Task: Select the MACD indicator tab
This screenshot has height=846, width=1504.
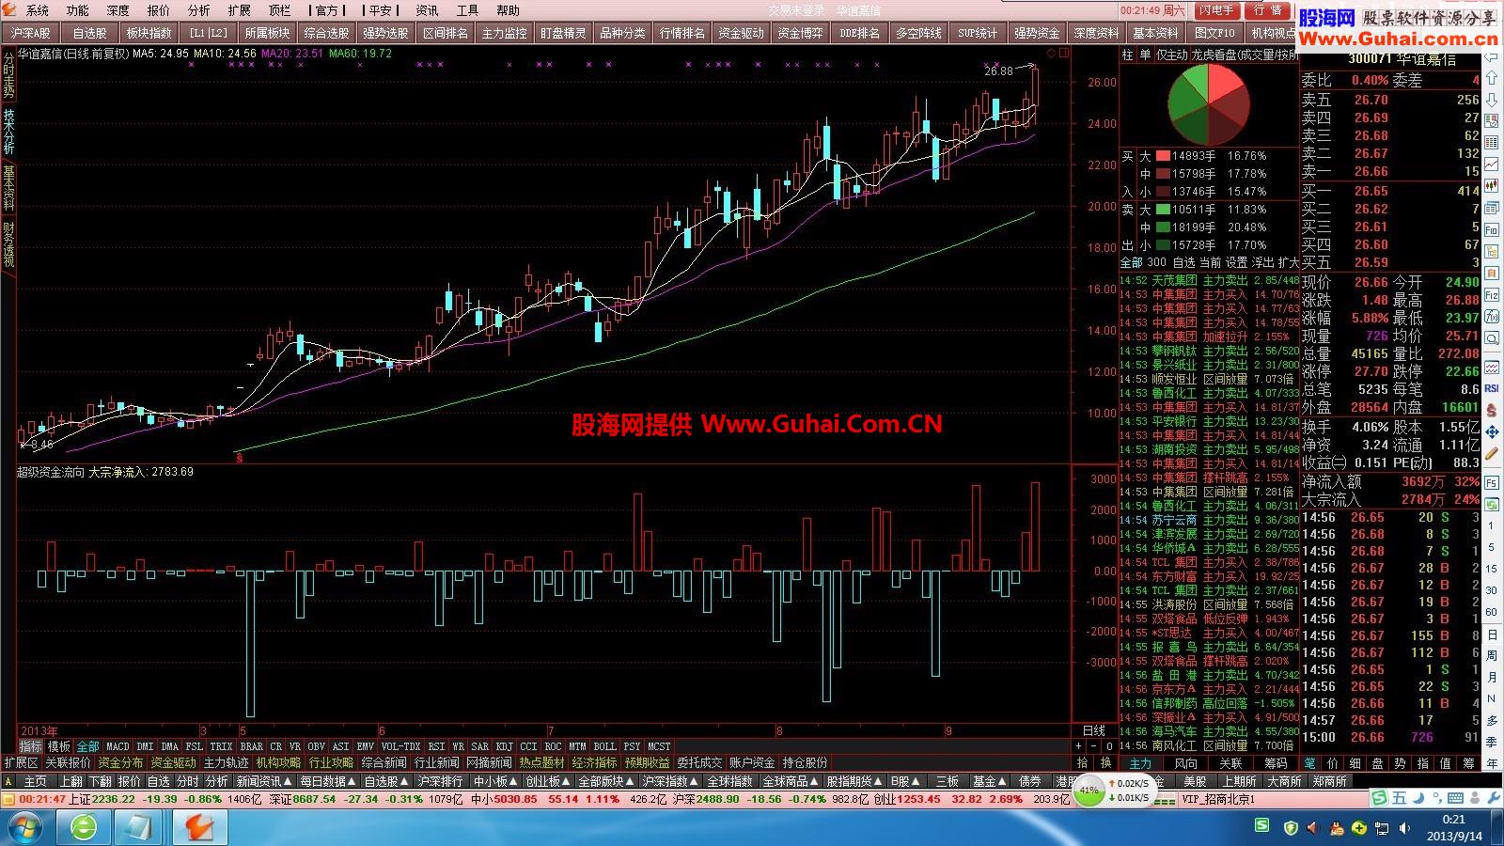Action: [x=117, y=746]
